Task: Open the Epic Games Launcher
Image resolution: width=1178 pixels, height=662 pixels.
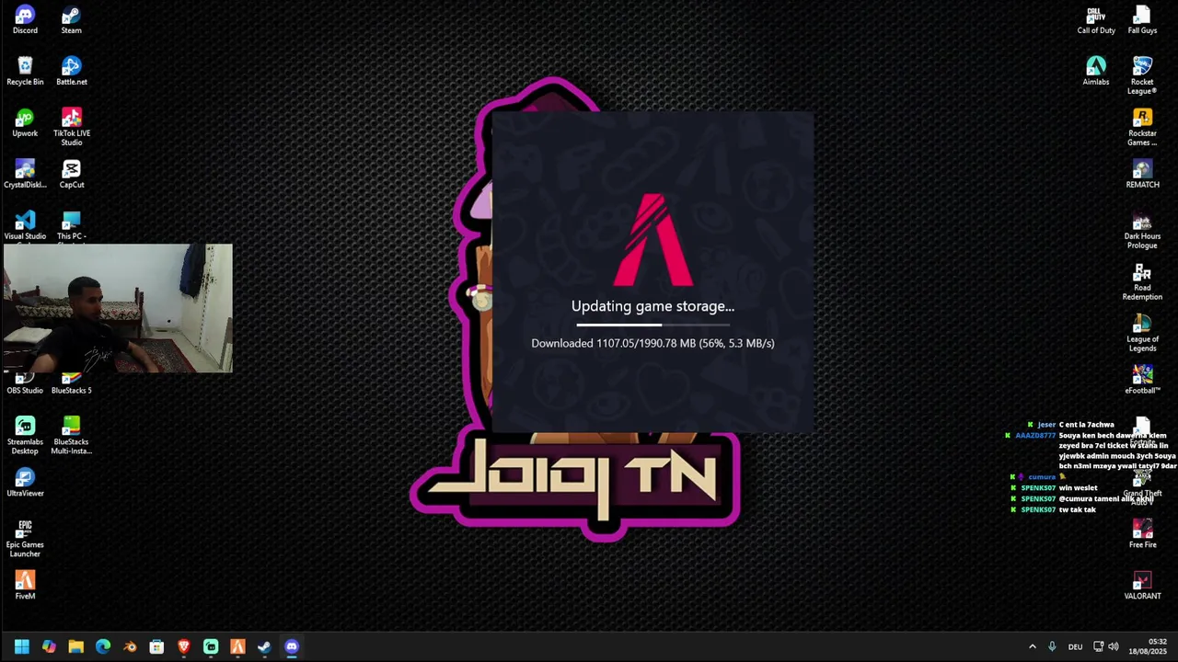Action: 25,539
